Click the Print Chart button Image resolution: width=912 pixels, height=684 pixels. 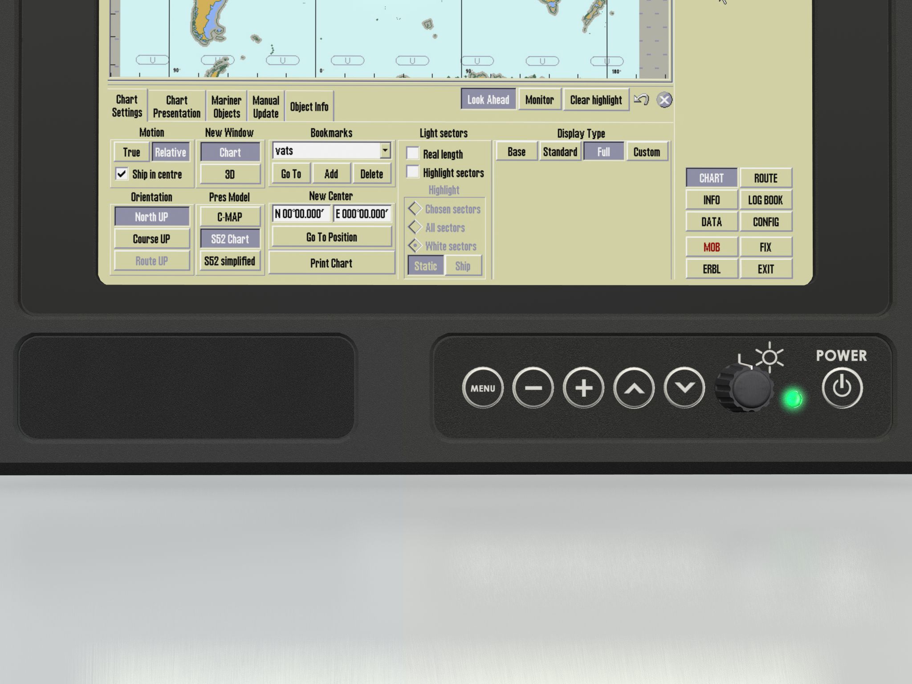tap(331, 263)
